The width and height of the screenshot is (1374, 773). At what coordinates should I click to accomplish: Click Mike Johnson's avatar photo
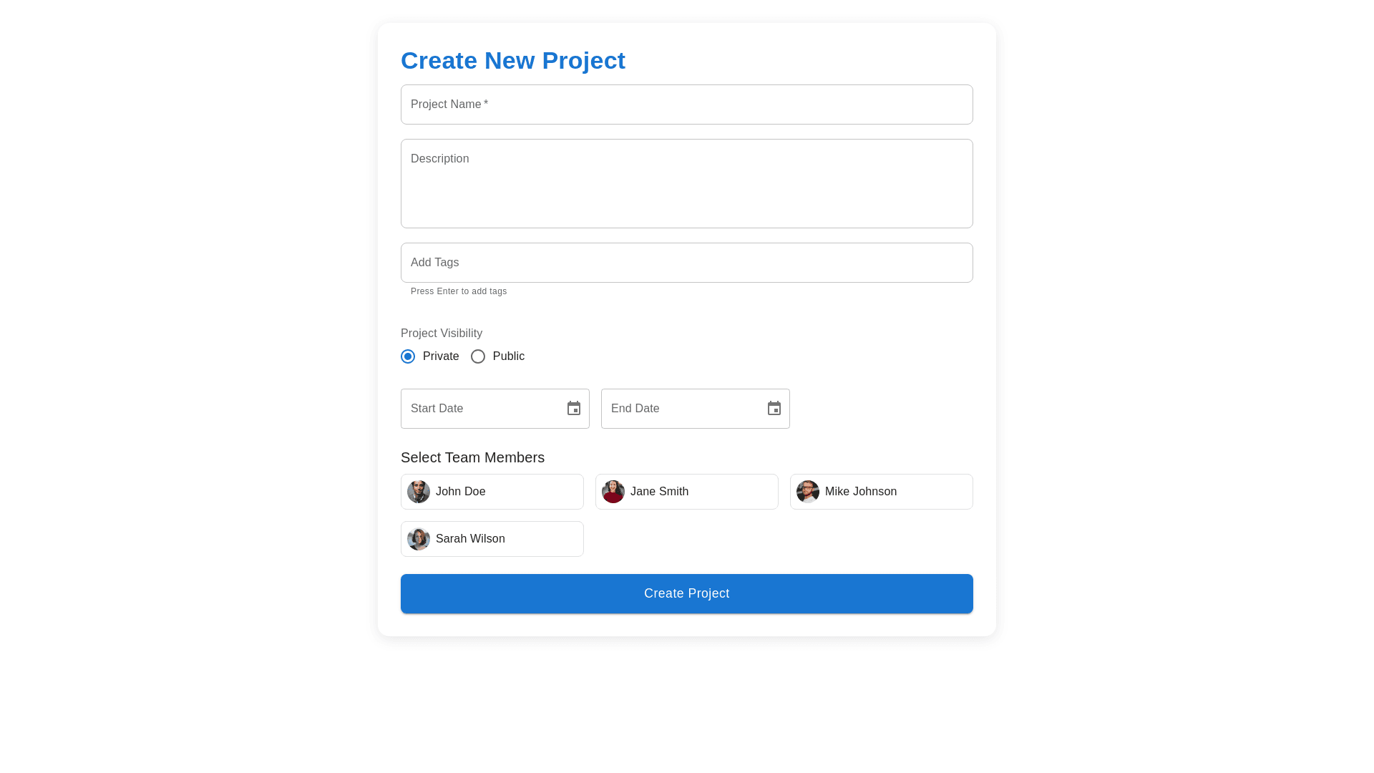(808, 492)
